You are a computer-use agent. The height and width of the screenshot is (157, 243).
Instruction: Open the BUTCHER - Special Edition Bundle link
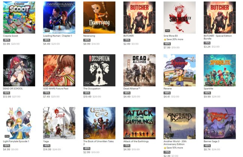(218, 37)
